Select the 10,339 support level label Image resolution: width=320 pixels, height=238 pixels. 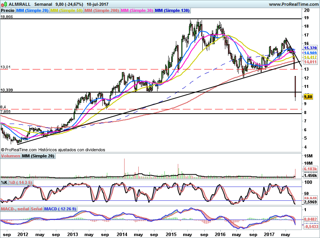coord(7,90)
